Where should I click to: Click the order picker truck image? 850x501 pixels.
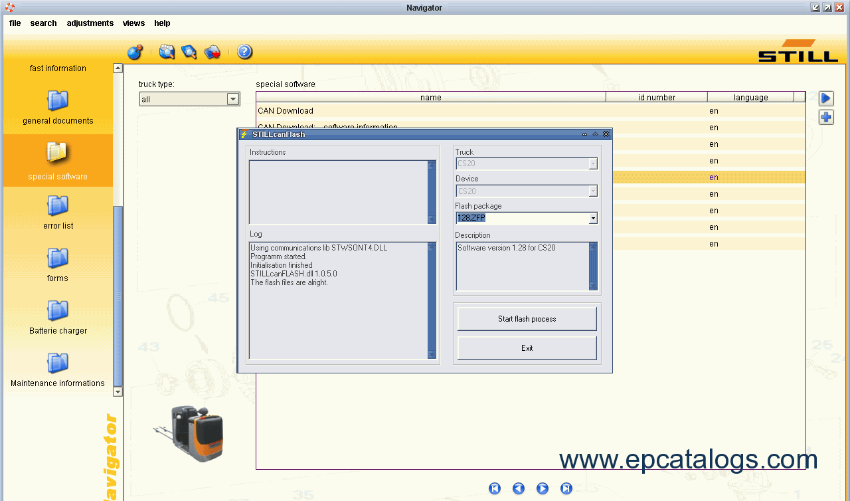(x=189, y=434)
